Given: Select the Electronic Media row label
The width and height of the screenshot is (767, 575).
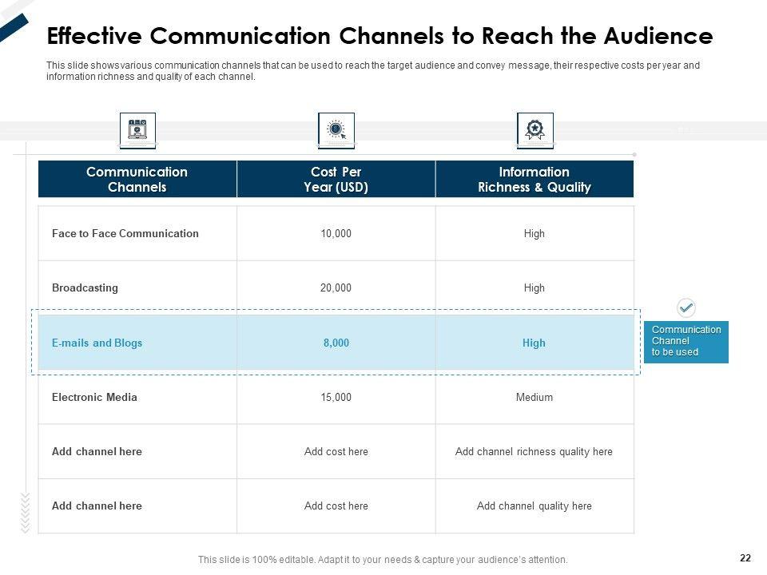Looking at the screenshot, I should point(94,397).
